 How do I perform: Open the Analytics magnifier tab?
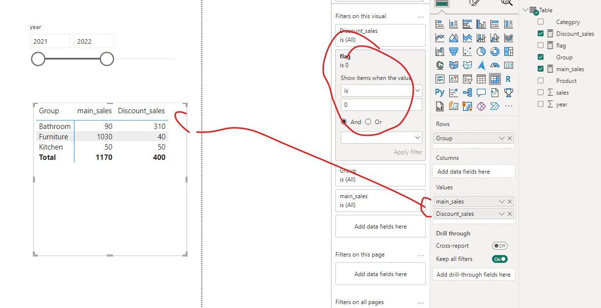click(x=506, y=2)
